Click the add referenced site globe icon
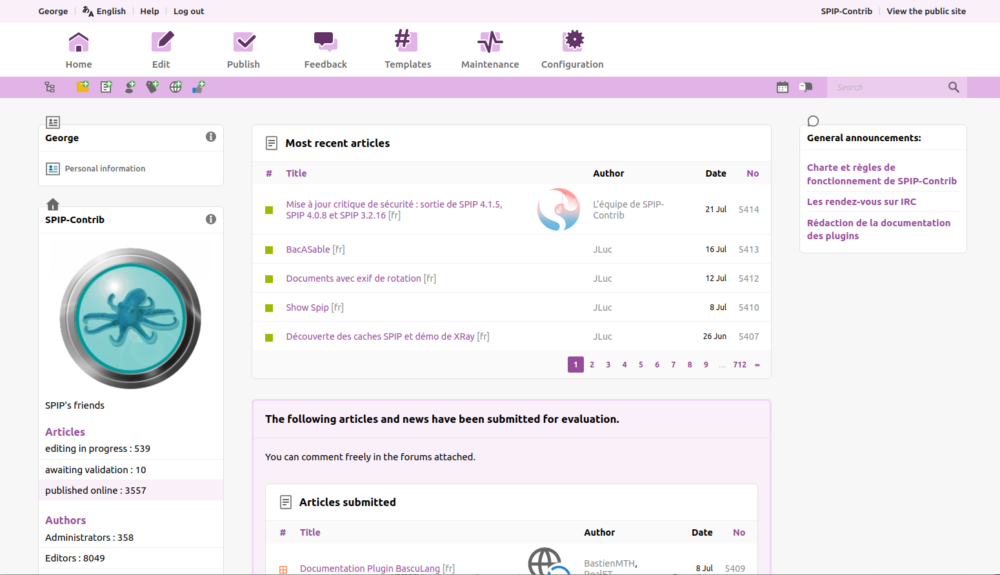Viewport: 1000px width, 575px height. (x=175, y=87)
